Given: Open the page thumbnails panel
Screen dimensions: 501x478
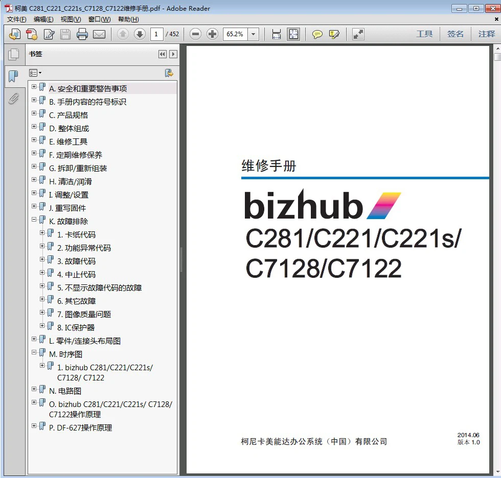Looking at the screenshot, I should coord(13,54).
